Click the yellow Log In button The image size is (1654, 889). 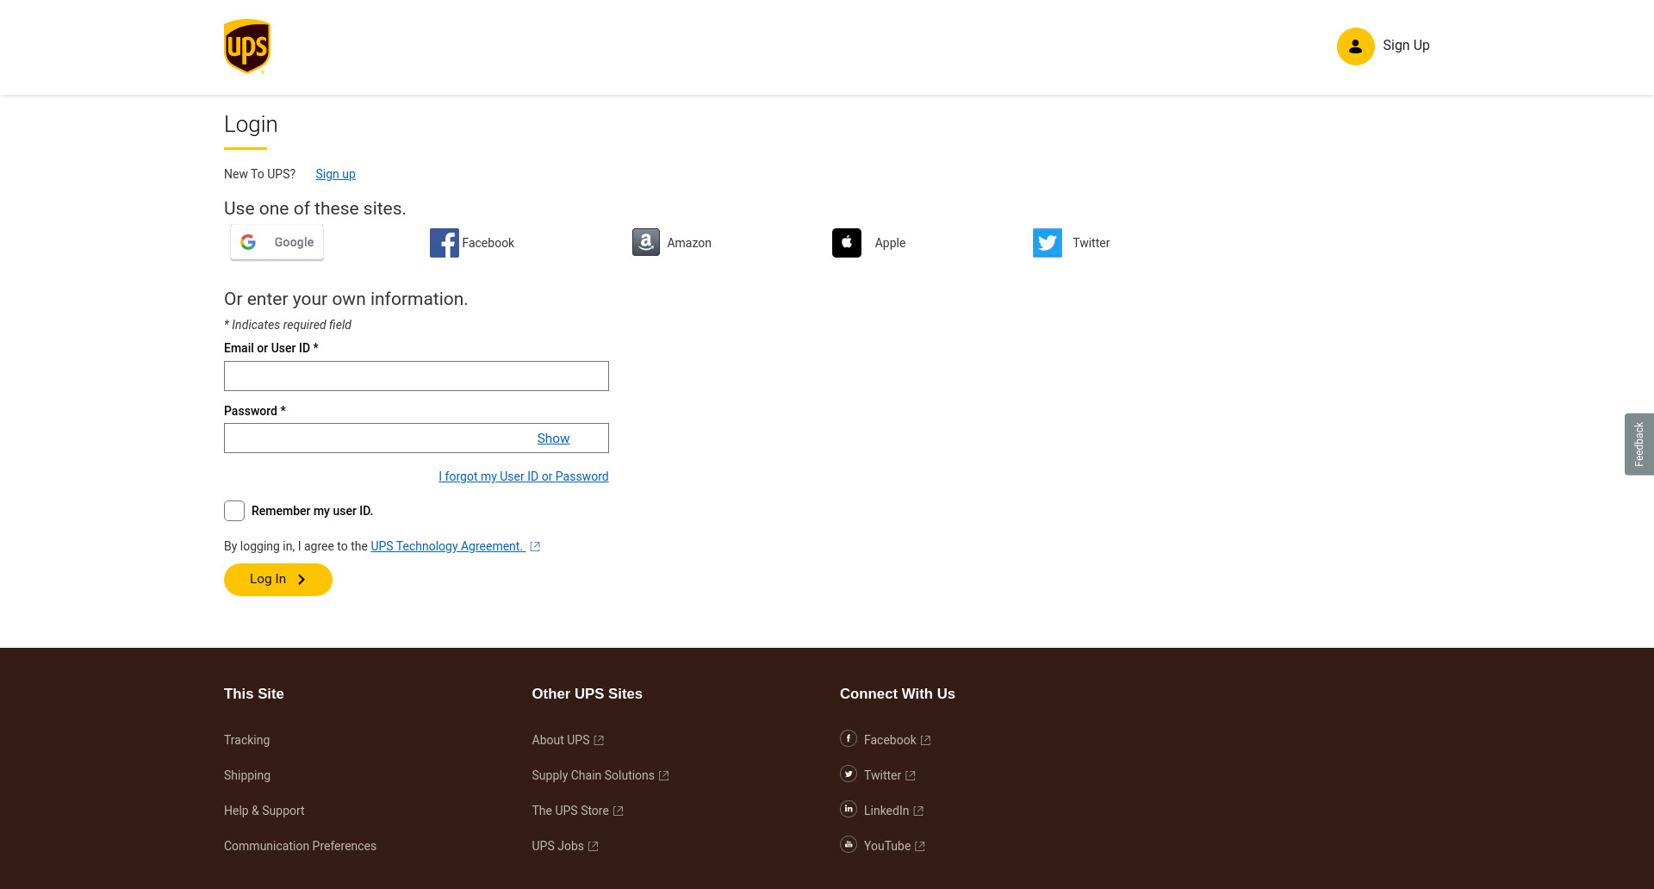point(278,580)
